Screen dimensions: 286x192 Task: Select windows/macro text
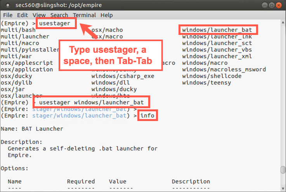tap(205, 63)
